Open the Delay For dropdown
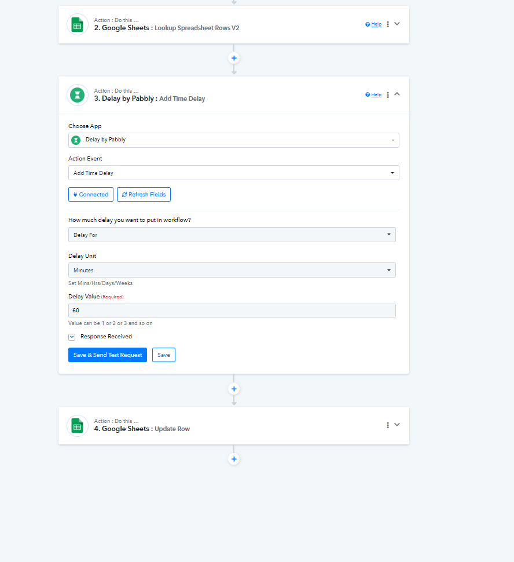This screenshot has width=514, height=562. click(232, 235)
